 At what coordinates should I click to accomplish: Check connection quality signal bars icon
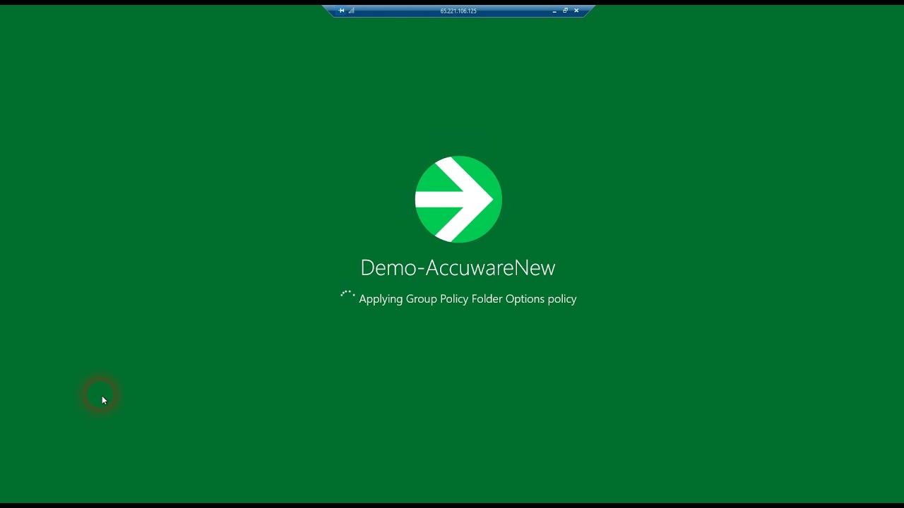coord(351,11)
